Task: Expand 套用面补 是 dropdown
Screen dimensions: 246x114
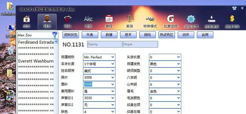Action: point(113,91)
